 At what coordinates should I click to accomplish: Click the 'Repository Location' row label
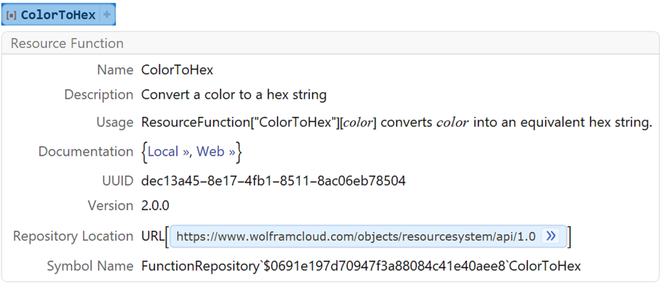tap(73, 236)
